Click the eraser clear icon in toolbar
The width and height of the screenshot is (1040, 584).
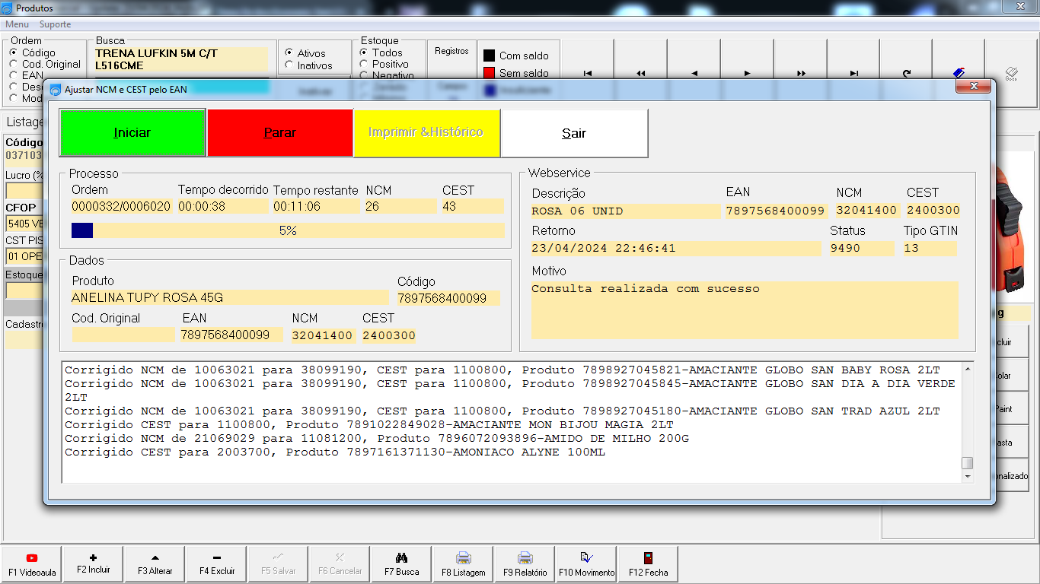point(959,73)
